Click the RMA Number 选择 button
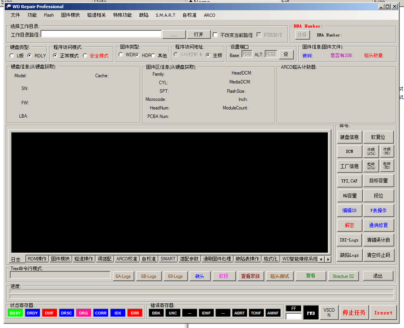This screenshot has height=328, width=404. pyautogui.click(x=302, y=35)
